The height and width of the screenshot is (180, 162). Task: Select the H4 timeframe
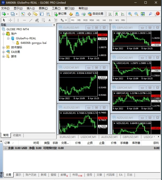click(104, 20)
